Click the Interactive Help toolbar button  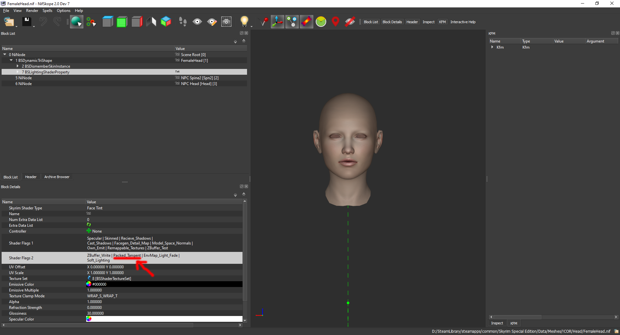click(463, 22)
